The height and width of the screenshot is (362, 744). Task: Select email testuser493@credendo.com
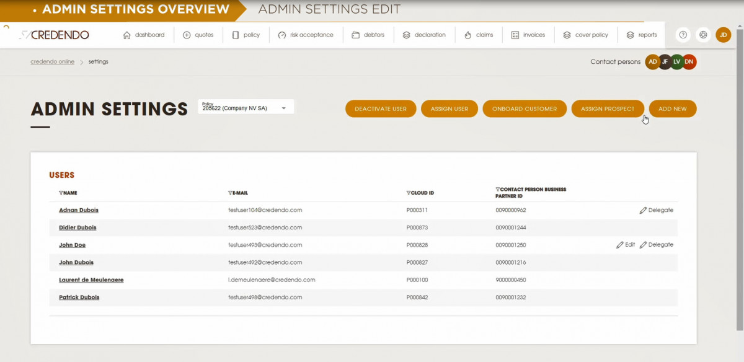[265, 245]
